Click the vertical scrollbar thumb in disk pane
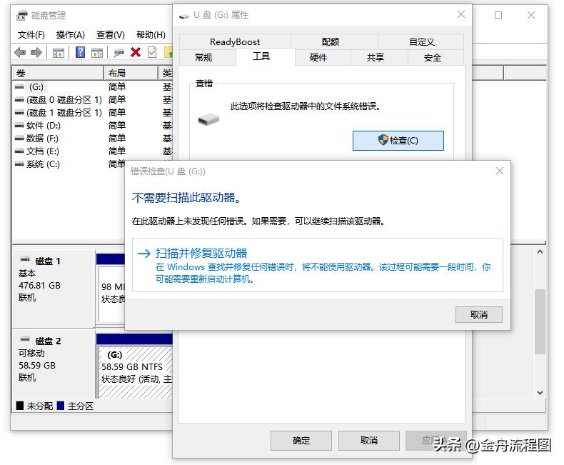The image size is (564, 465). pyautogui.click(x=540, y=321)
